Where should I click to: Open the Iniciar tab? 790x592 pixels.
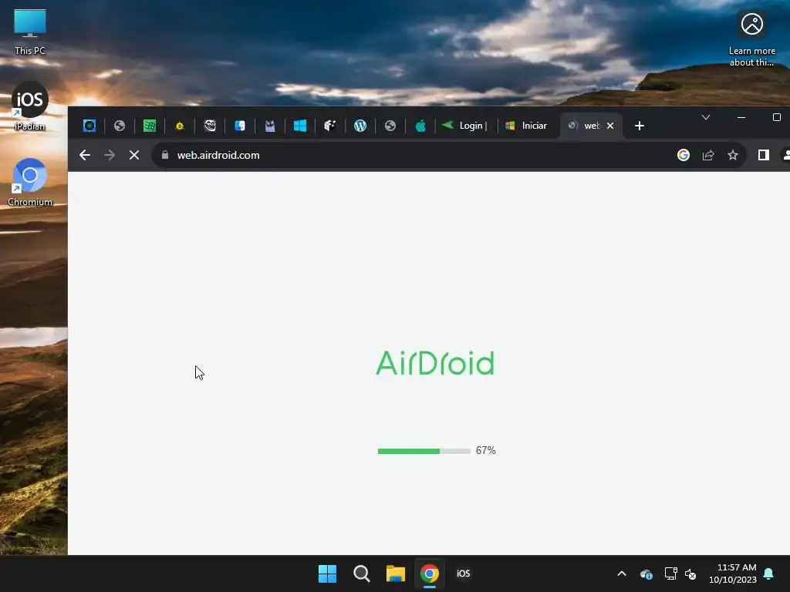526,126
